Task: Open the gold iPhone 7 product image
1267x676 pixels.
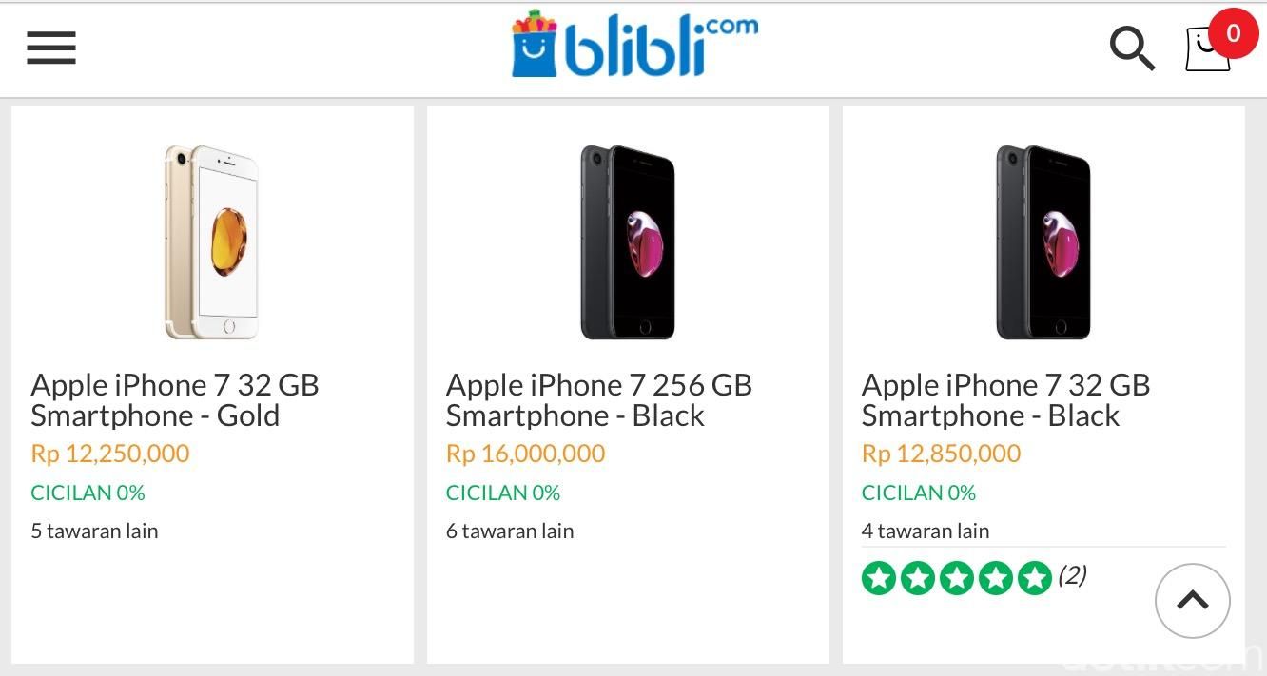Action: pos(211,242)
